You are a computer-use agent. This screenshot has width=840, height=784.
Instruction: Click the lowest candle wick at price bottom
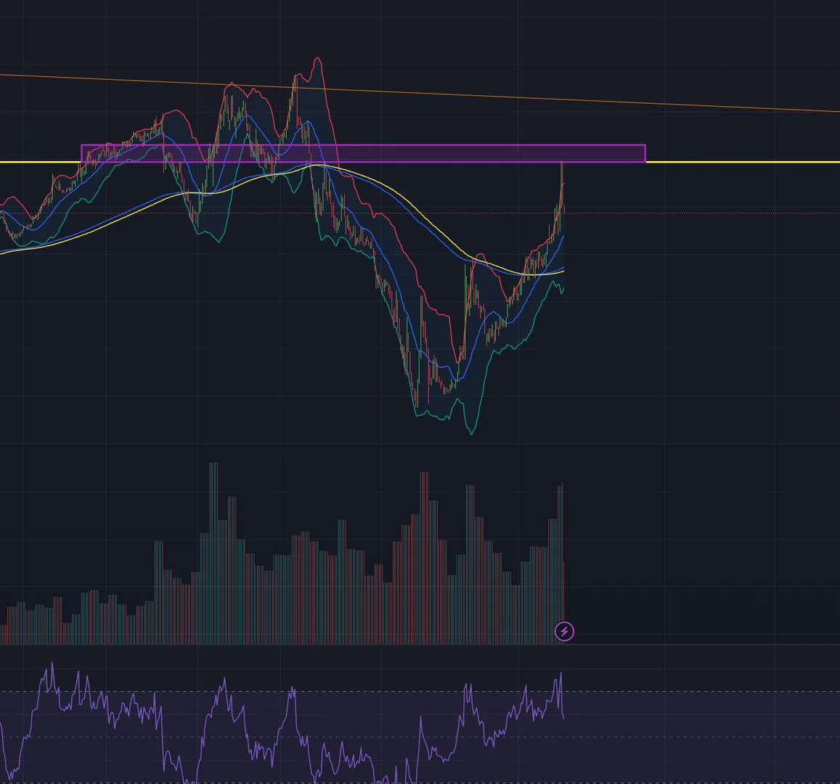pyautogui.click(x=417, y=401)
